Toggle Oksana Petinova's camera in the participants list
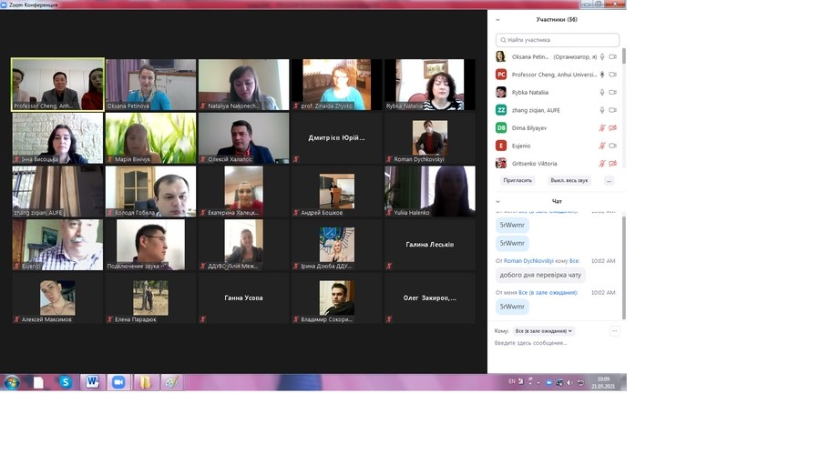820x464 pixels. pyautogui.click(x=612, y=57)
